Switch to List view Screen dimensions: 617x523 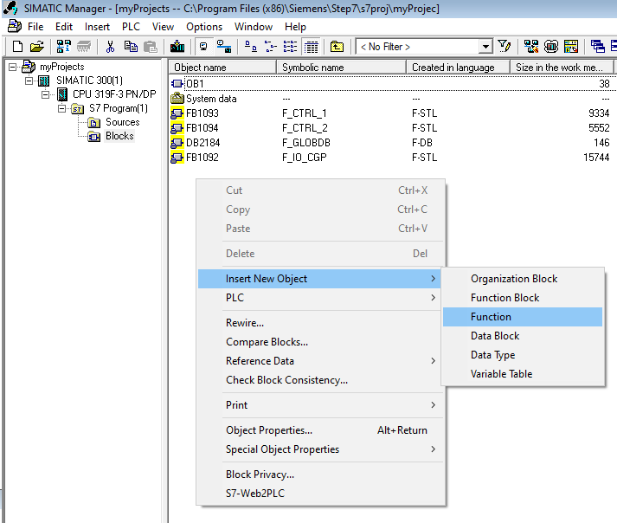[x=291, y=47]
